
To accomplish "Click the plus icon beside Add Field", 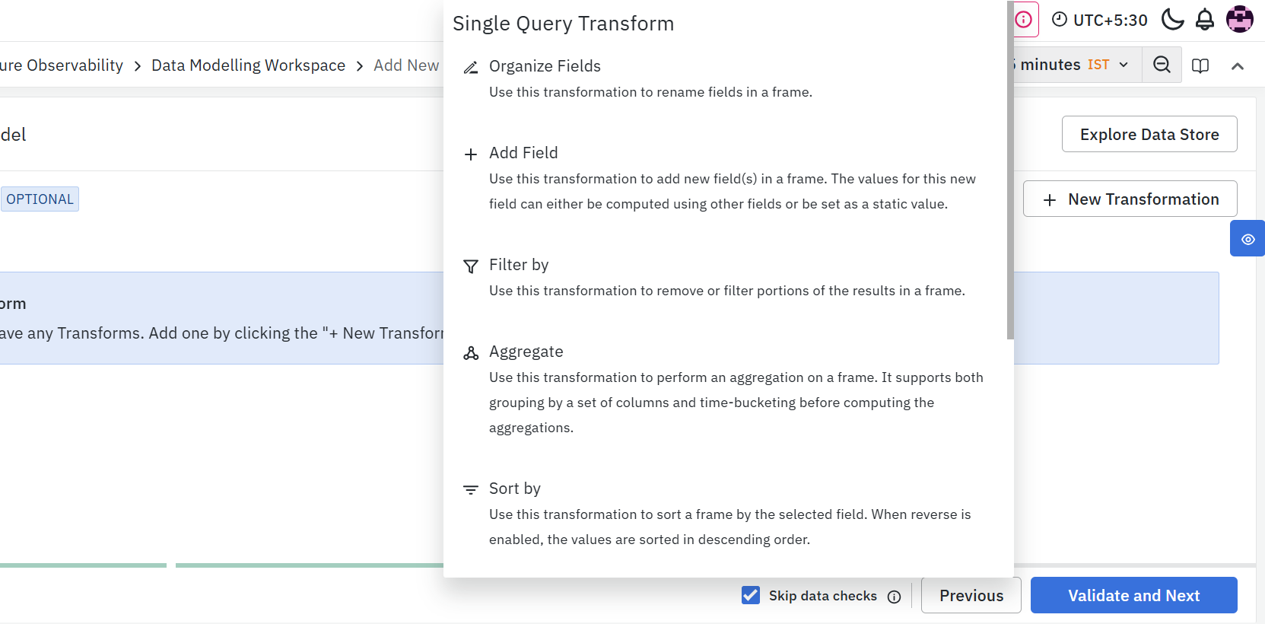I will (471, 154).
